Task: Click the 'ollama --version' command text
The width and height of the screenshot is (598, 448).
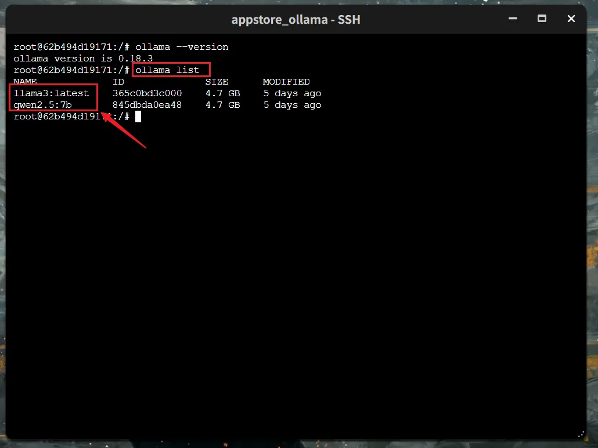Action: pos(182,47)
